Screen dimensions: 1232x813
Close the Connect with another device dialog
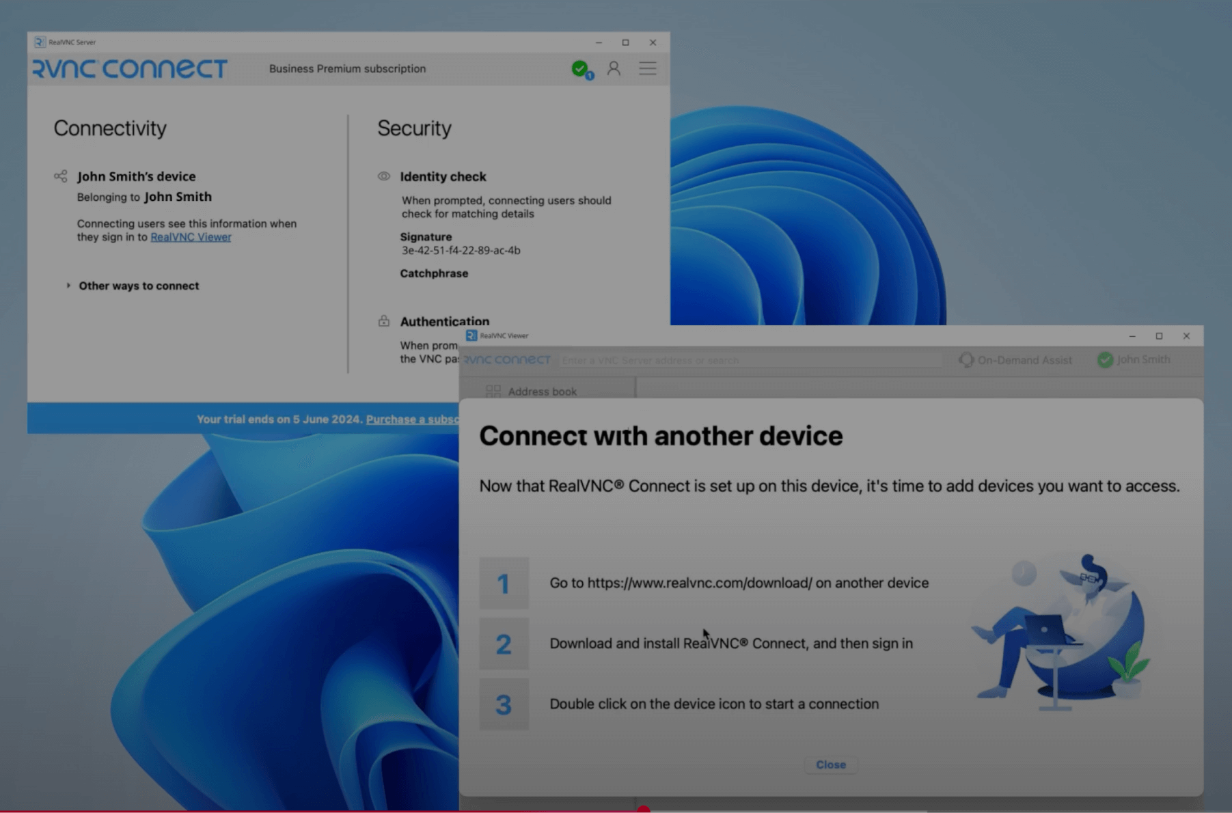830,764
